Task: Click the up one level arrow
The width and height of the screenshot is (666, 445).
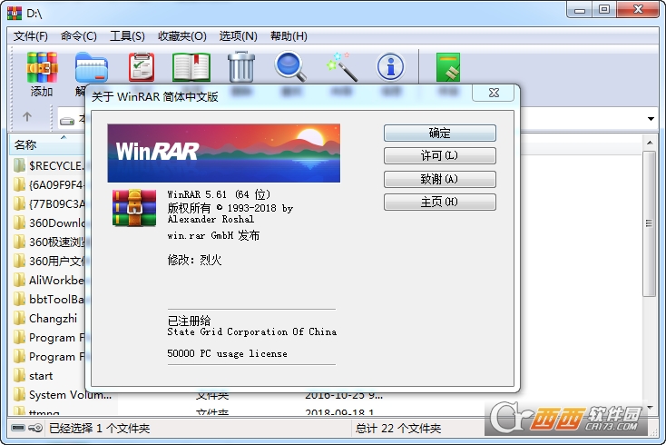Action: pyautogui.click(x=27, y=117)
